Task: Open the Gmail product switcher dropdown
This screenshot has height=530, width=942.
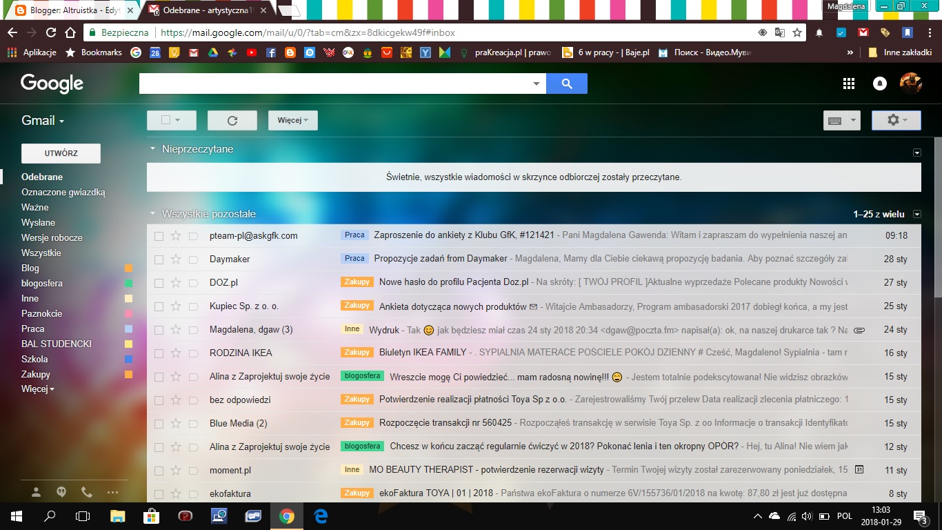Action: (43, 120)
